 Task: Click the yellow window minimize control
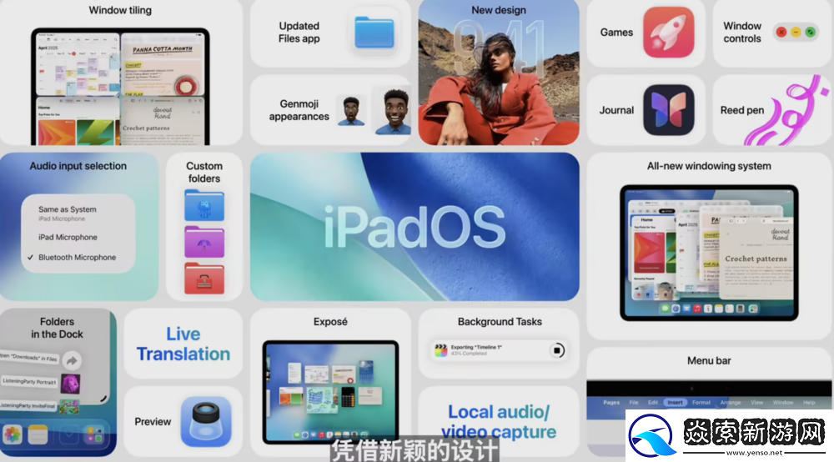point(796,33)
